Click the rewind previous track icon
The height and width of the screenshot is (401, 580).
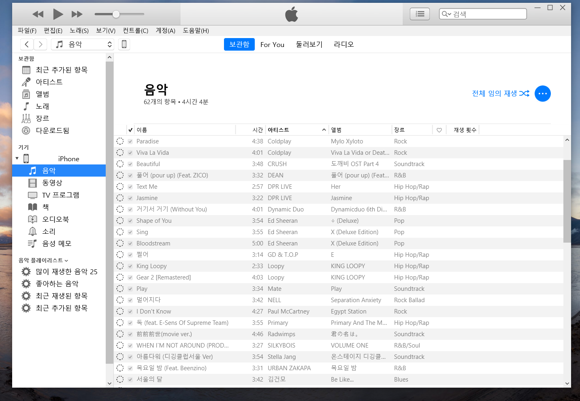[x=38, y=14]
